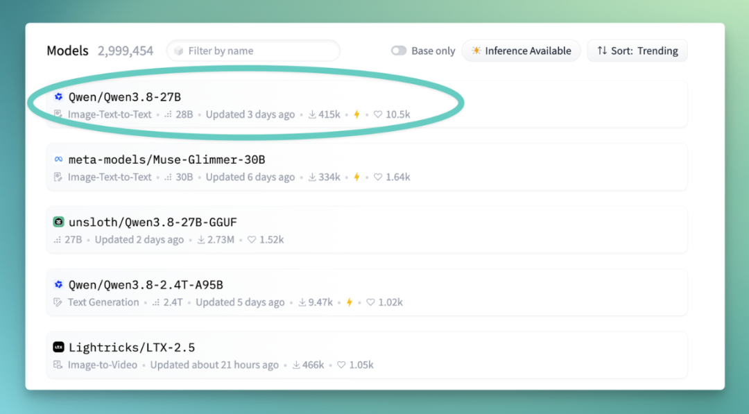Open Lightricks/LTX-2.5 model
This screenshot has width=749, height=414.
tap(132, 347)
